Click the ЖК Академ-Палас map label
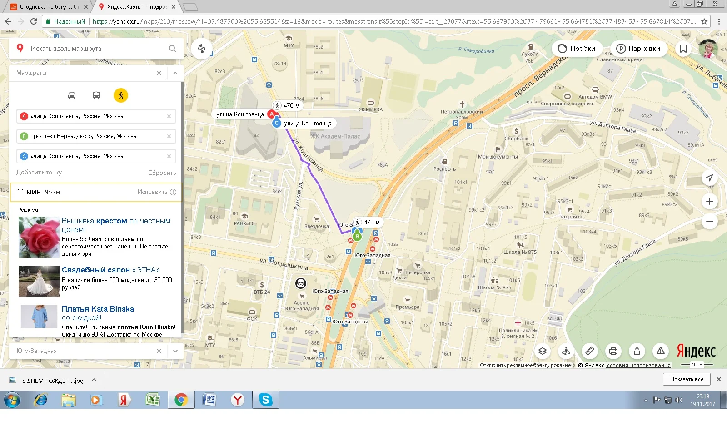The width and height of the screenshot is (727, 436). tap(335, 136)
